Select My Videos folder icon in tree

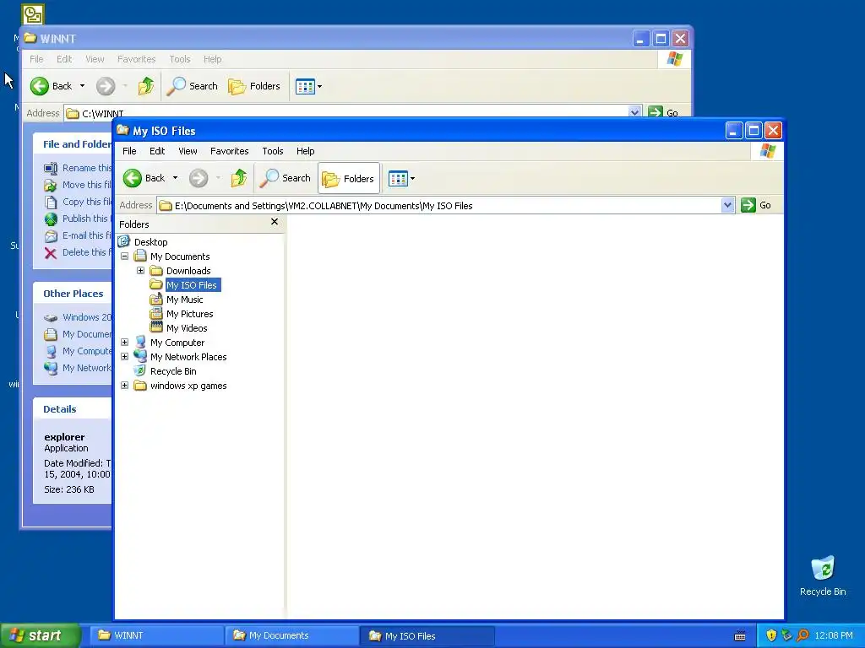[x=156, y=328]
